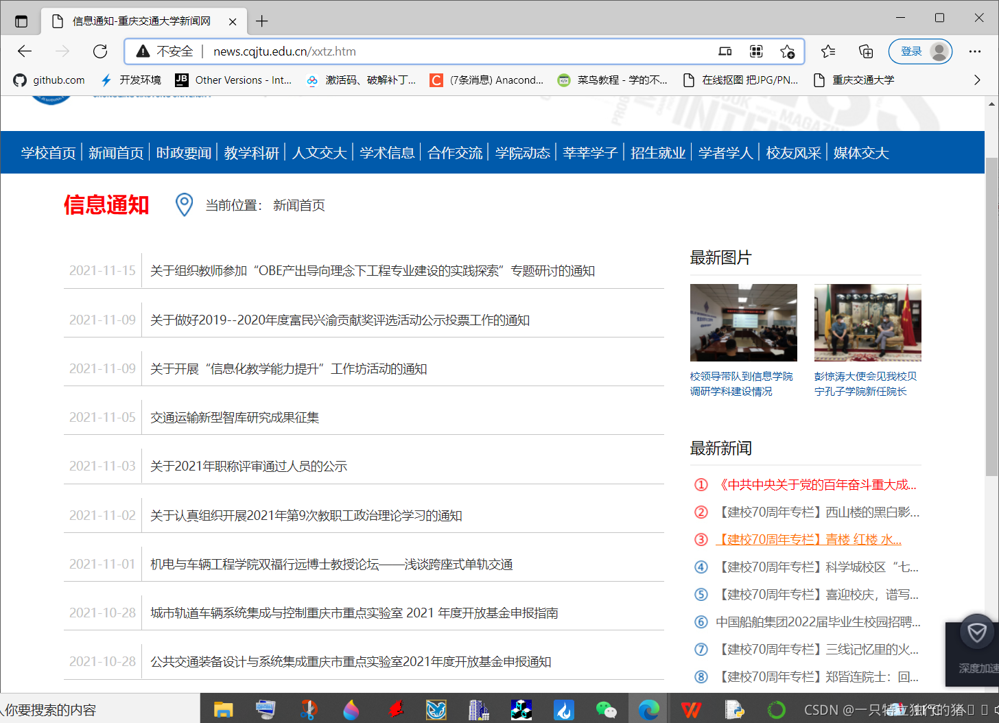999x723 pixels.
Task: Open the 时政要闻 nav menu item
Action: (x=184, y=153)
